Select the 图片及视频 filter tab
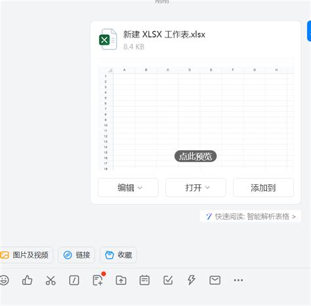Viewport: 311px width, 306px height. tap(26, 255)
